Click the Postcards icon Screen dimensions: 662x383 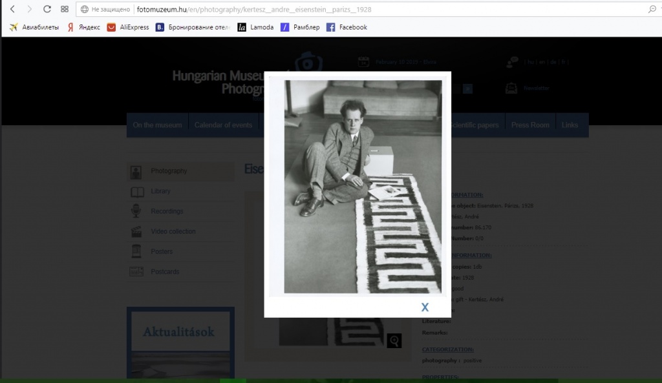[x=136, y=272]
